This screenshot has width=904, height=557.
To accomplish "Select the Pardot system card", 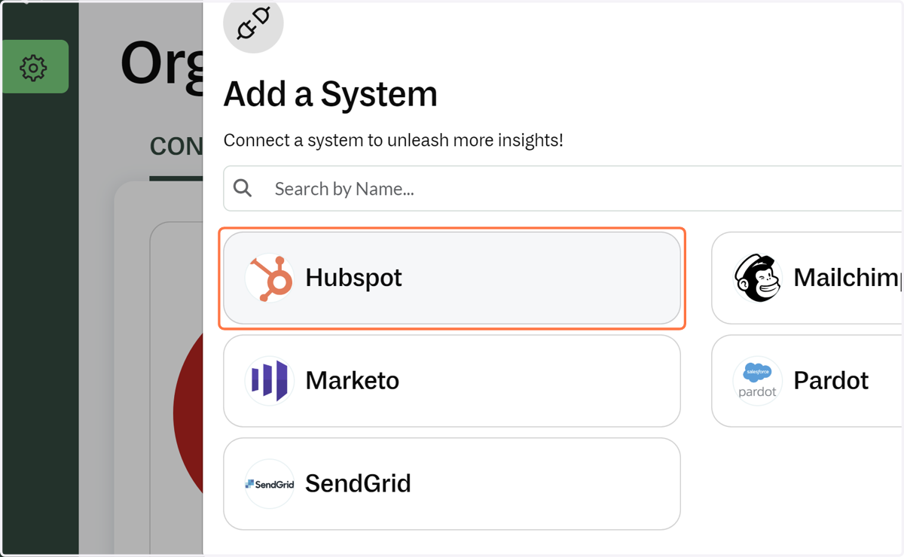I will pos(808,381).
